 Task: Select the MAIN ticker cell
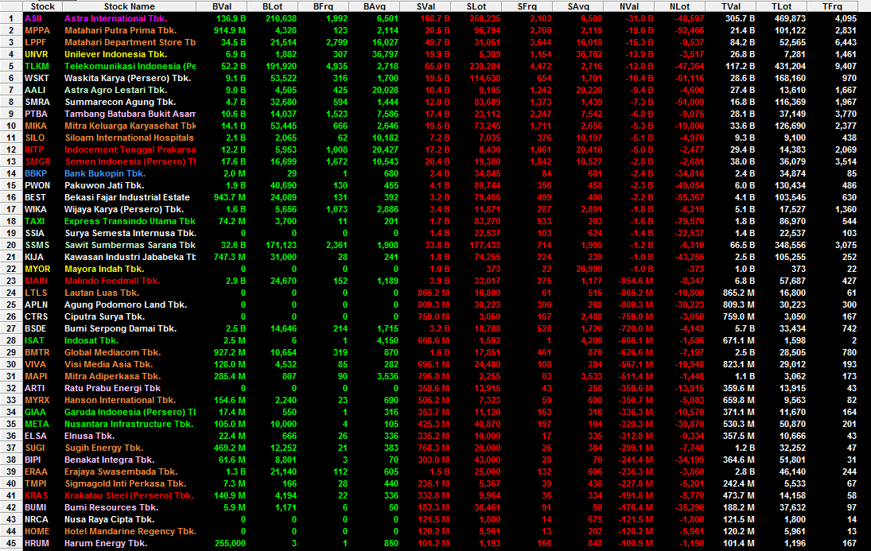36,281
